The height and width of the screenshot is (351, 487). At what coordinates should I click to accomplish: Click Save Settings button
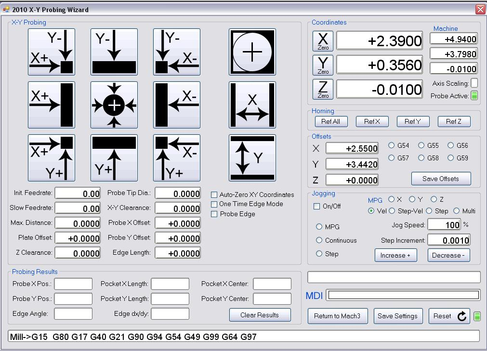(398, 316)
